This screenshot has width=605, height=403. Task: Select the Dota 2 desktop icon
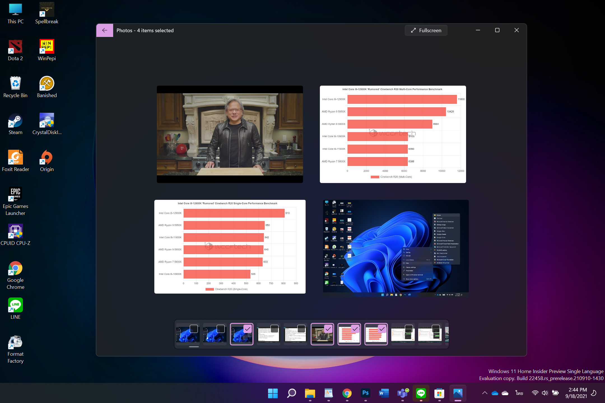click(x=15, y=50)
